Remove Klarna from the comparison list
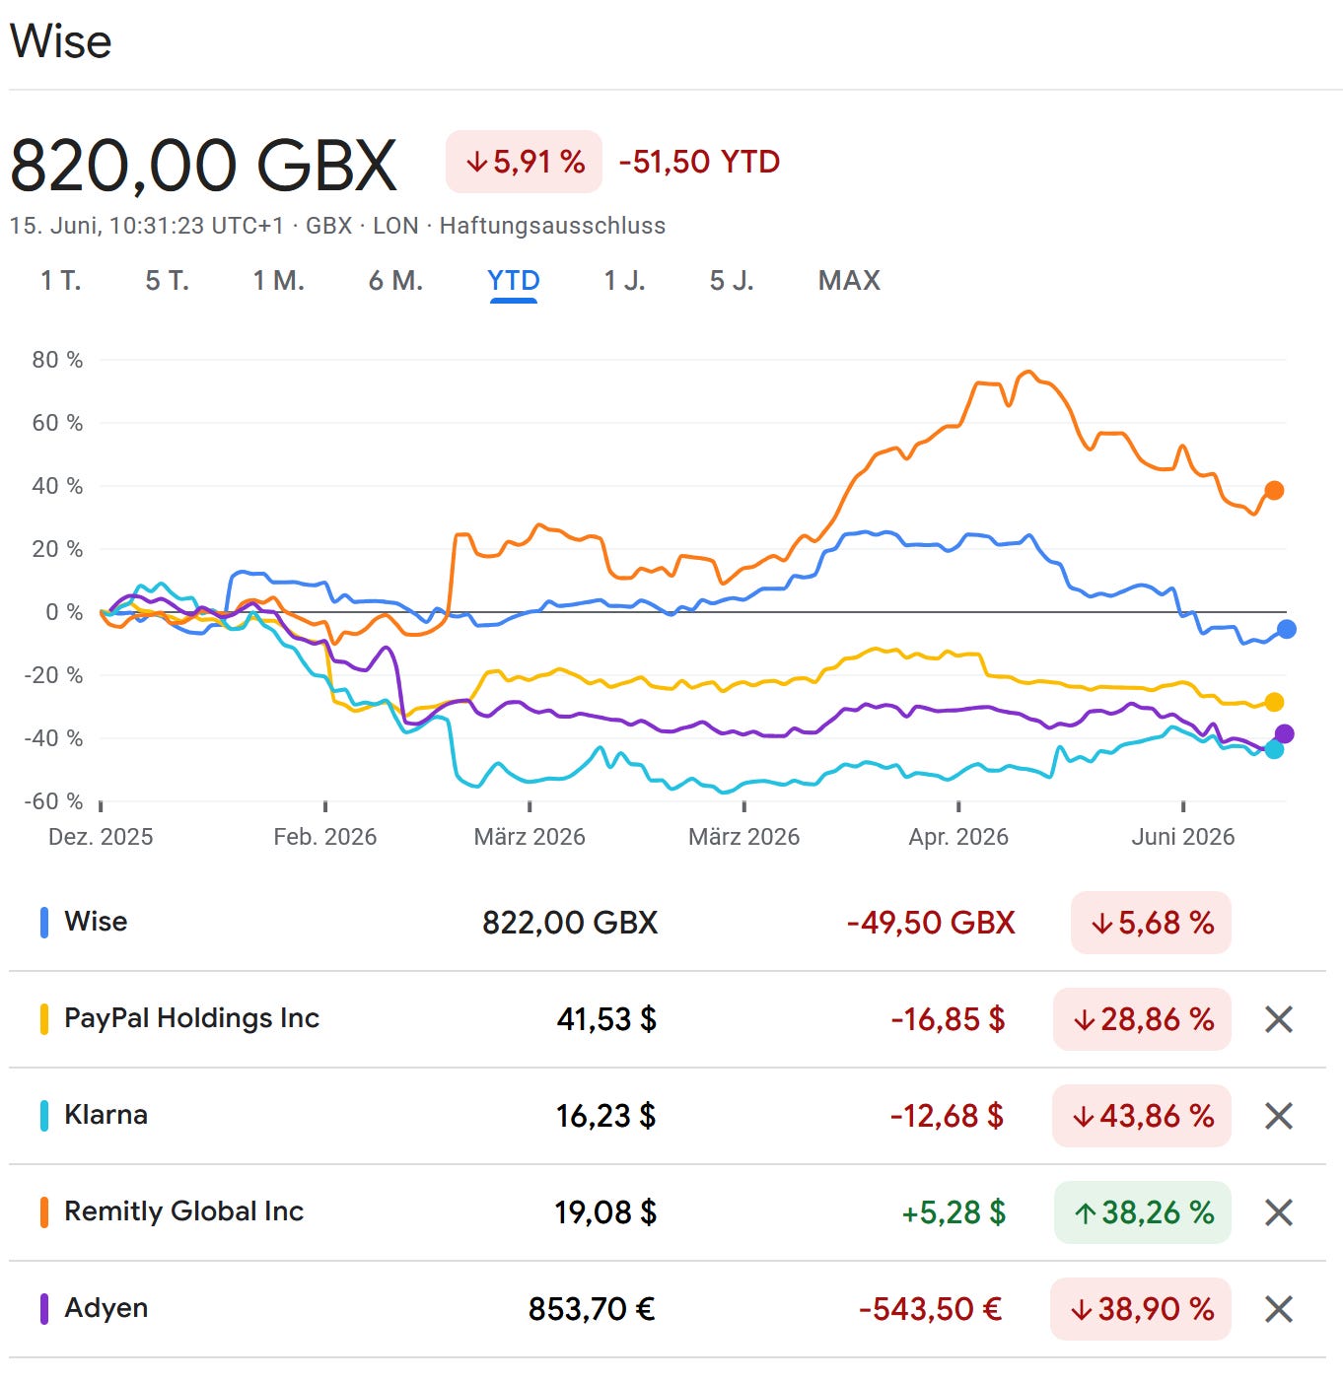The image size is (1343, 1382). click(1278, 1116)
